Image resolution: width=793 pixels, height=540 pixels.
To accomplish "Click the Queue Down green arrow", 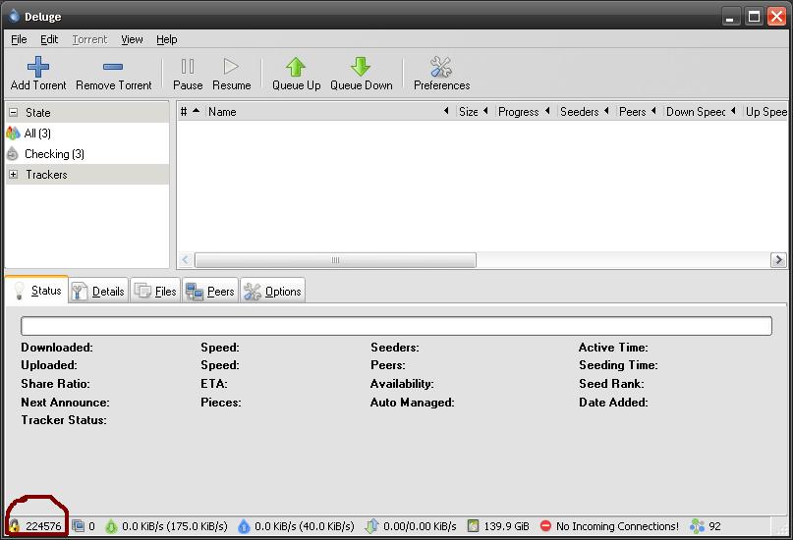I will (x=361, y=66).
